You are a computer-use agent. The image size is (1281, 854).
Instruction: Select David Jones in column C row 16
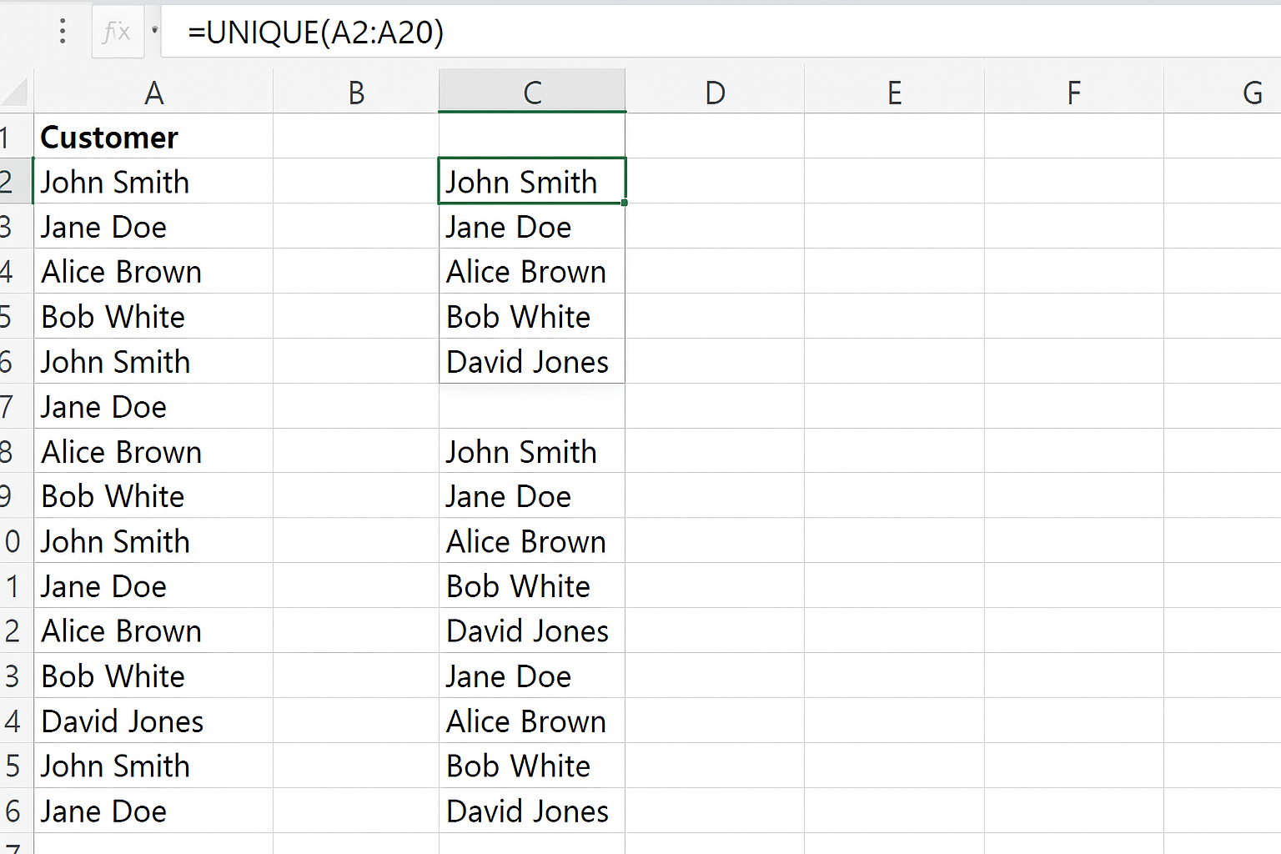pos(532,811)
